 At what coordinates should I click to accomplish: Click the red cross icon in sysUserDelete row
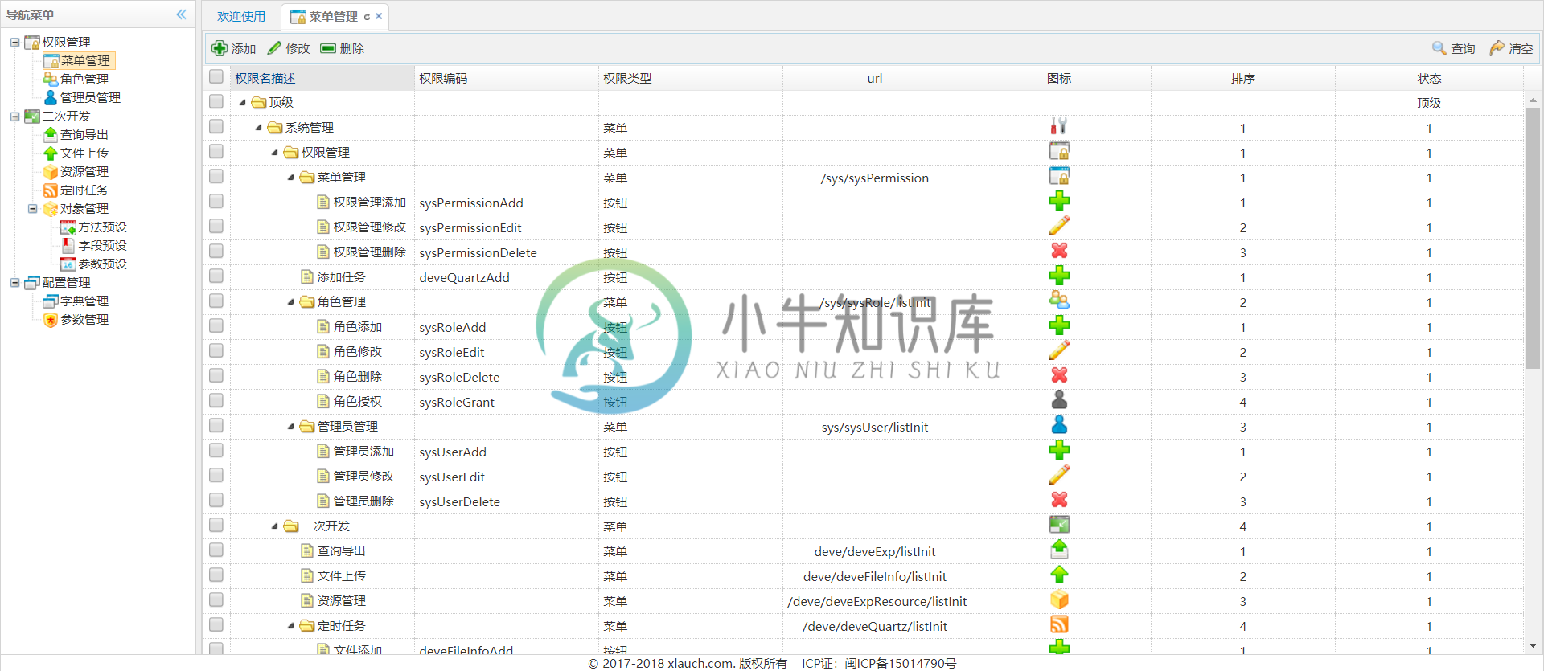coord(1059,501)
